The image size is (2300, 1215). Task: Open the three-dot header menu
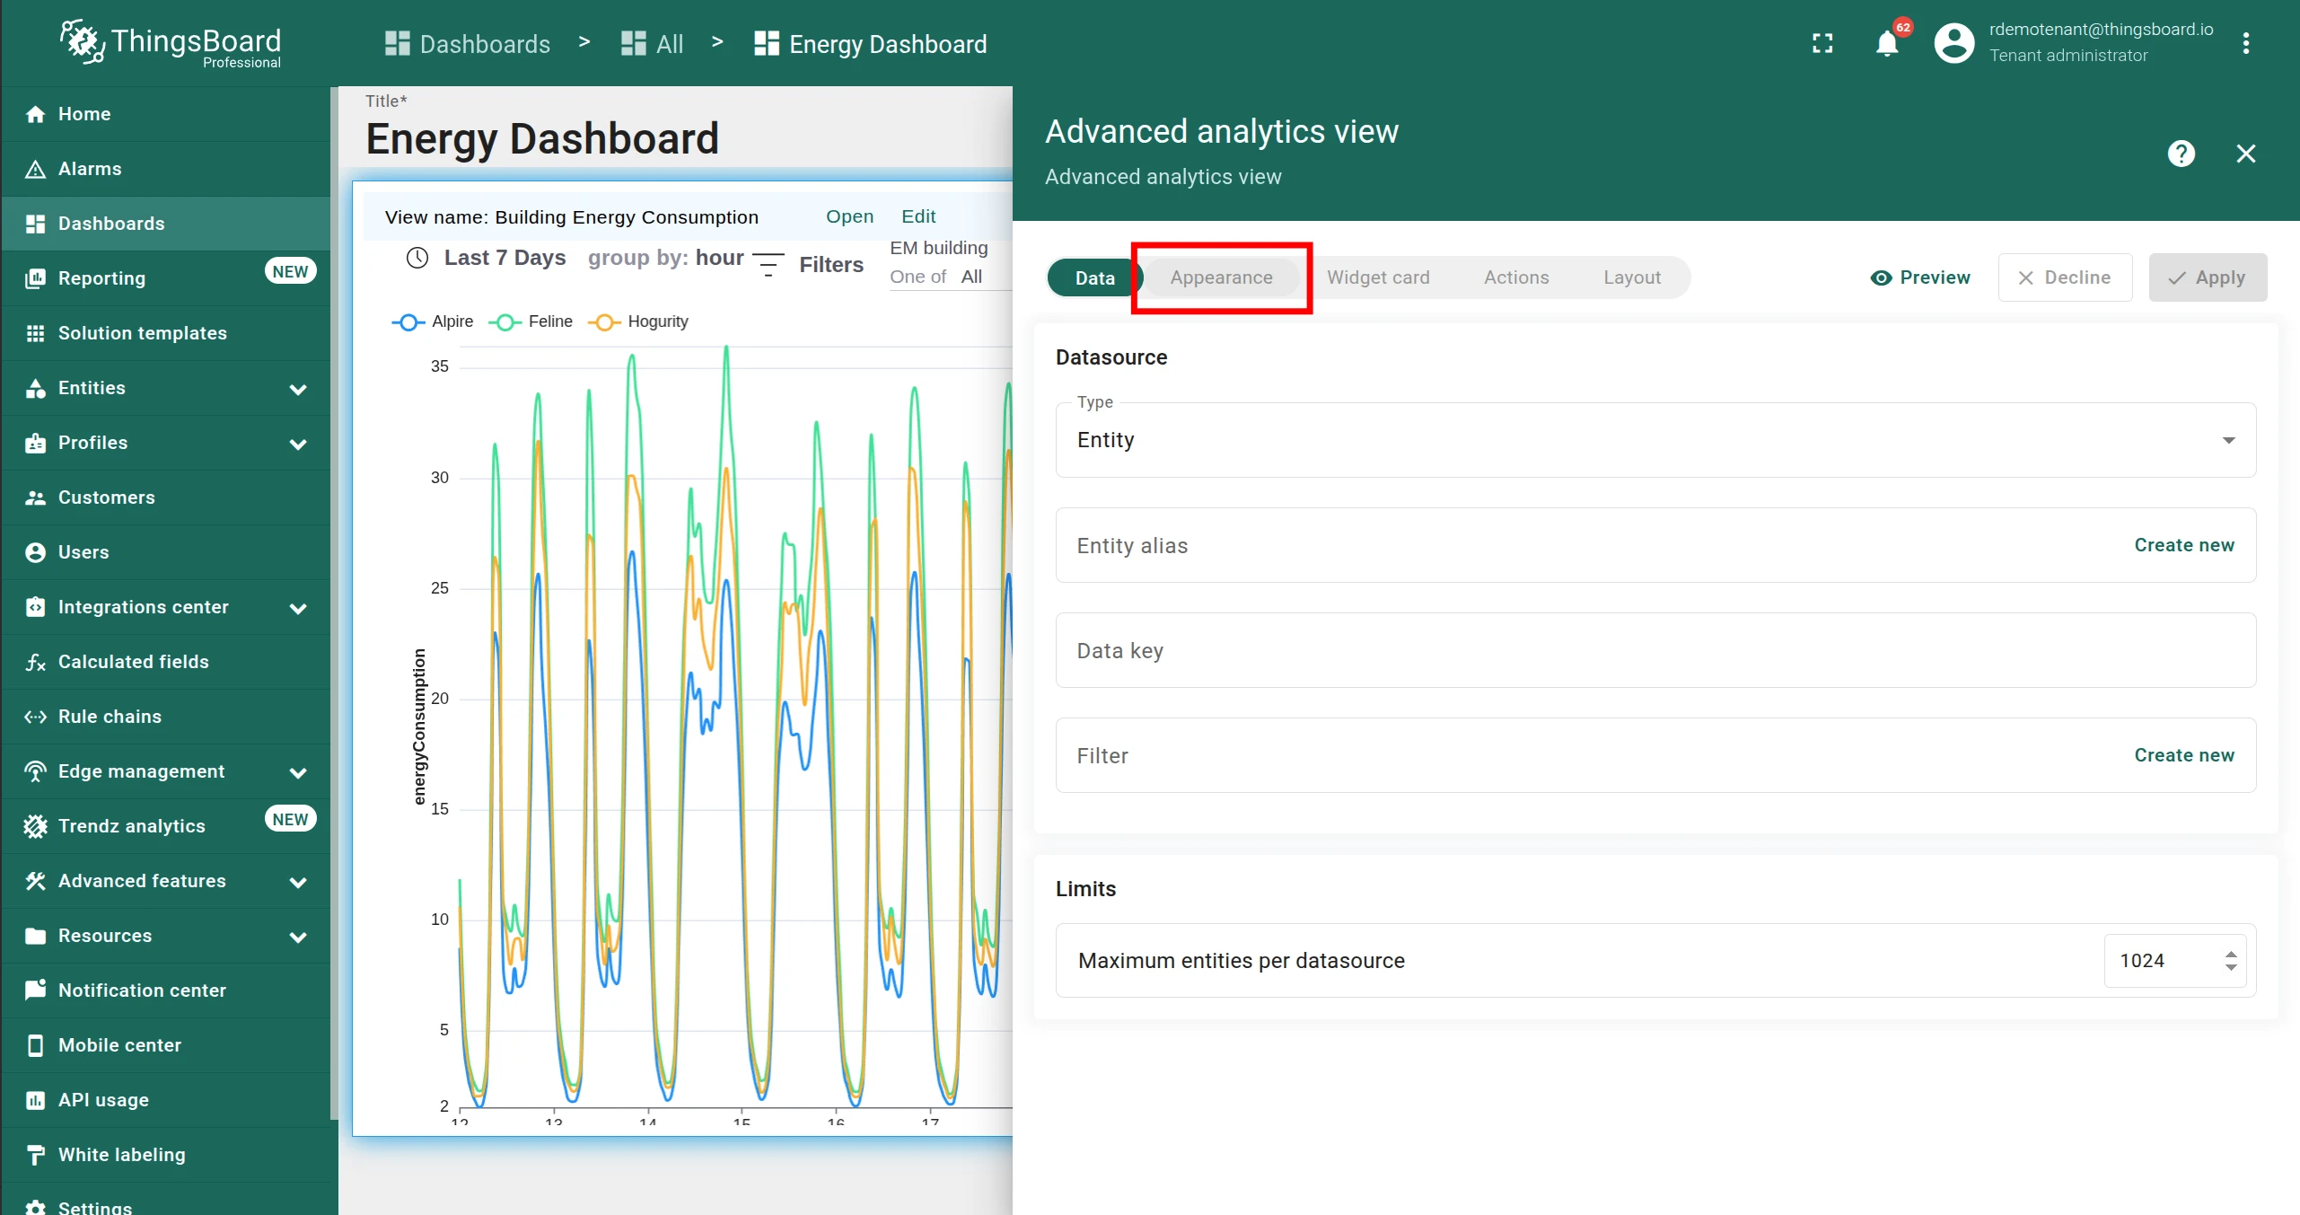tap(2246, 43)
